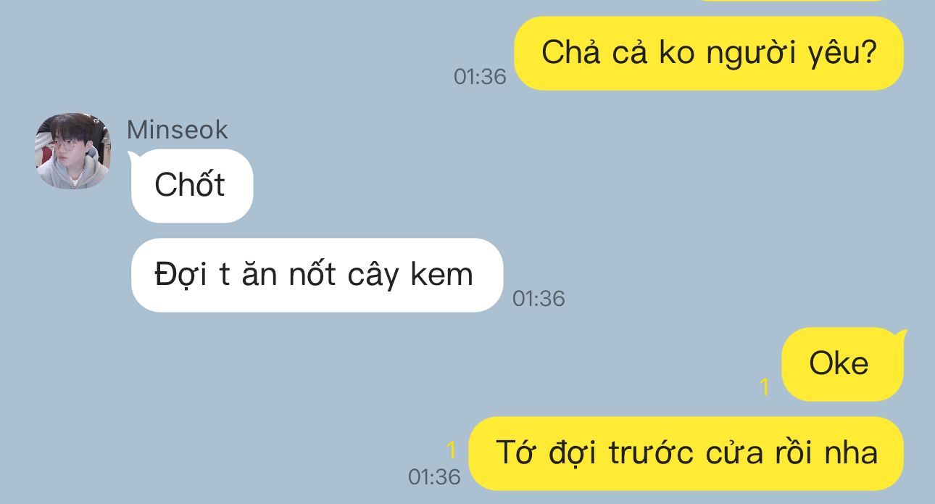The image size is (935, 504).
Task: Select the "Chả cả ko người yêu?" bubble
Action: [709, 53]
